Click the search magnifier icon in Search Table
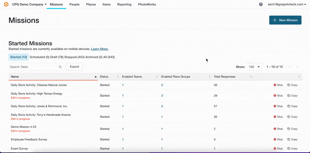This screenshot has height=153, width=310. (x=60, y=67)
